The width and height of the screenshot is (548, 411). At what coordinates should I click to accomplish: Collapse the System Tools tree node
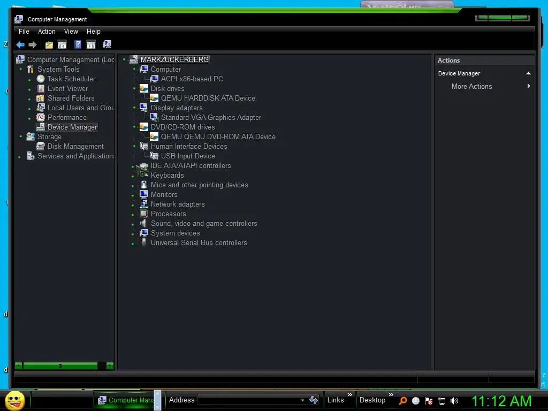[21, 69]
